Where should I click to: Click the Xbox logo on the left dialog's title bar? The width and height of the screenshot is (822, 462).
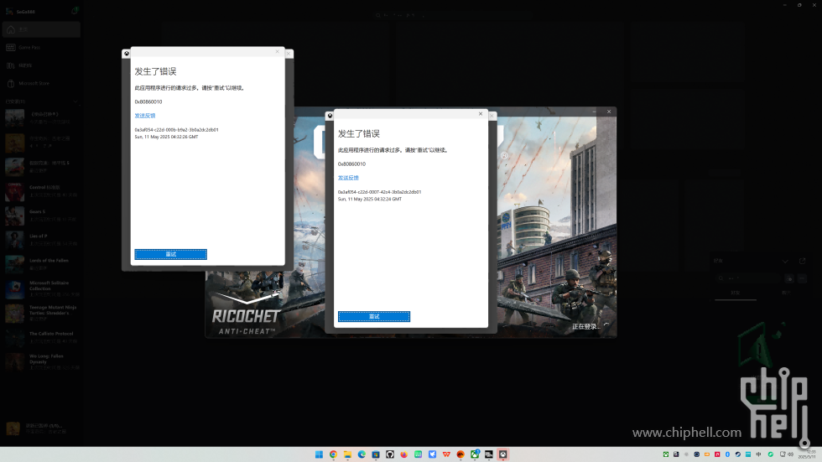(x=127, y=54)
